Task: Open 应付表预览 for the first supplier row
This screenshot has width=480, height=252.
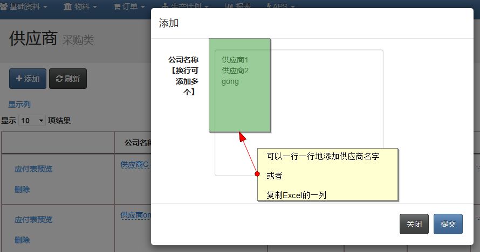Action: click(x=33, y=169)
